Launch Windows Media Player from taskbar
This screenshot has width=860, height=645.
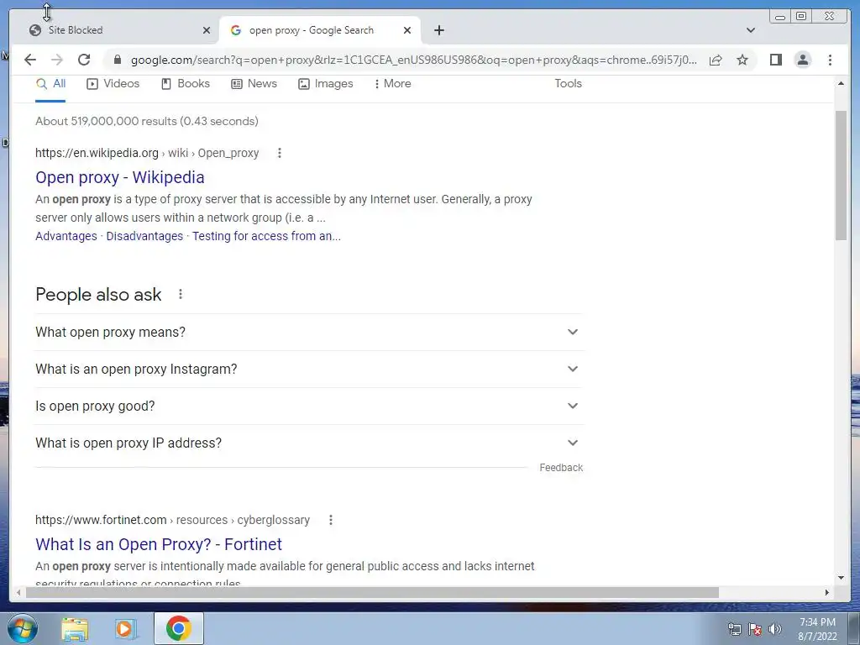point(126,628)
